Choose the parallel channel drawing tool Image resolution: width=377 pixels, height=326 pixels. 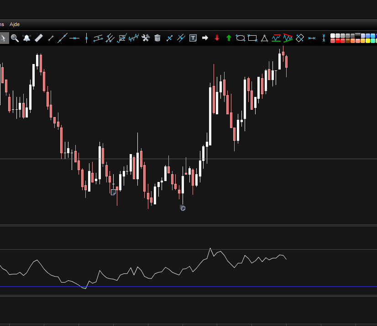coord(98,38)
